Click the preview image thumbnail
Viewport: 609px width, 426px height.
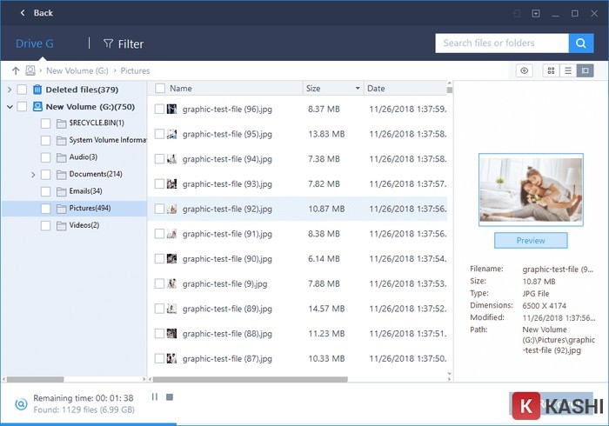[531, 190]
